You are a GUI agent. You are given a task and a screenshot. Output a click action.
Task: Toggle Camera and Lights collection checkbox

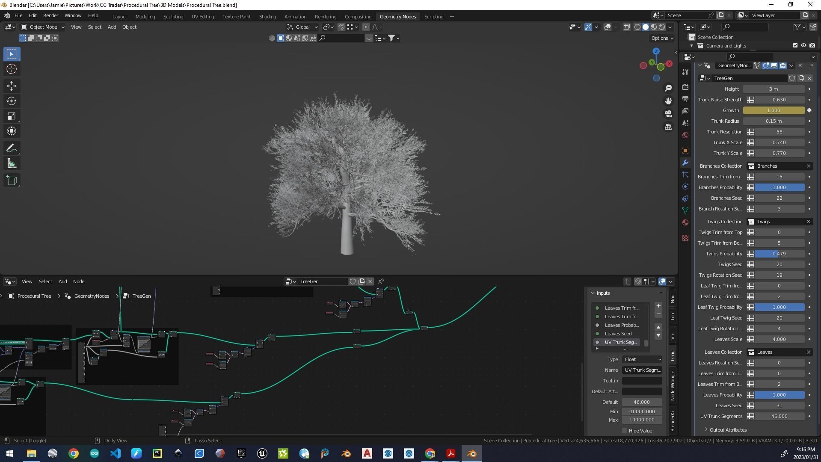point(795,45)
